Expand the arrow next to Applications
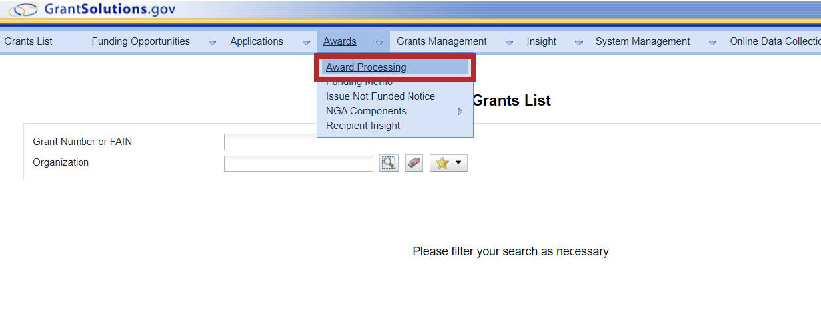821x316 pixels. click(x=306, y=42)
